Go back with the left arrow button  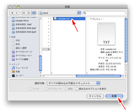click(x=12, y=13)
